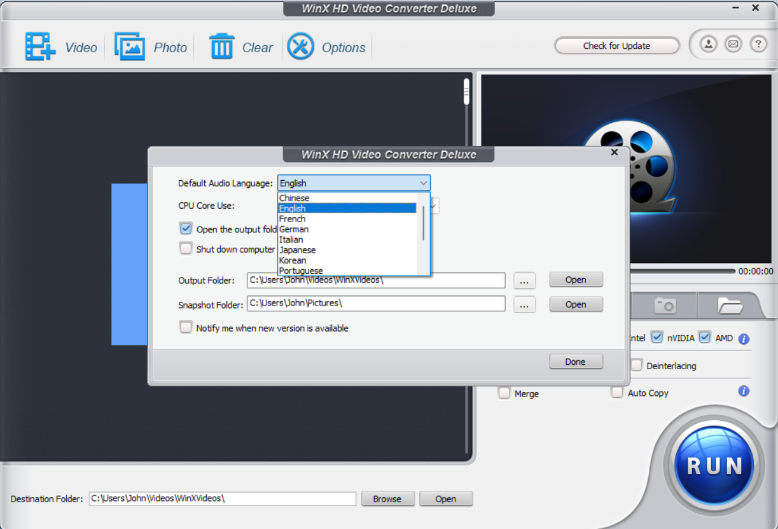
Task: Select Japanese from language list
Action: pyautogui.click(x=347, y=250)
